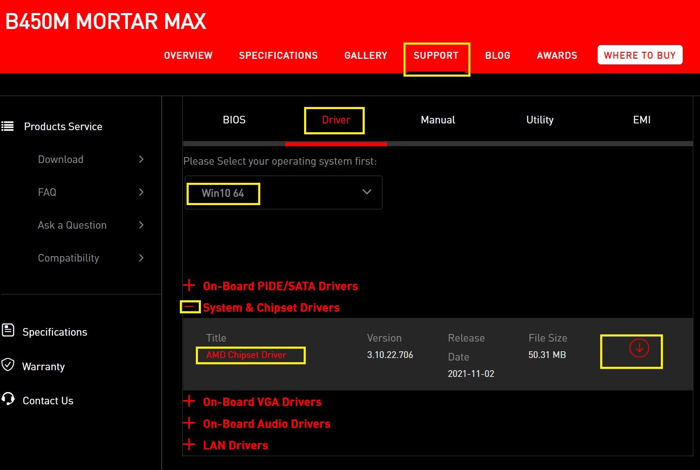Click the System & Chipset Drivers heading
Viewport: 700px width, 470px height.
271,307
